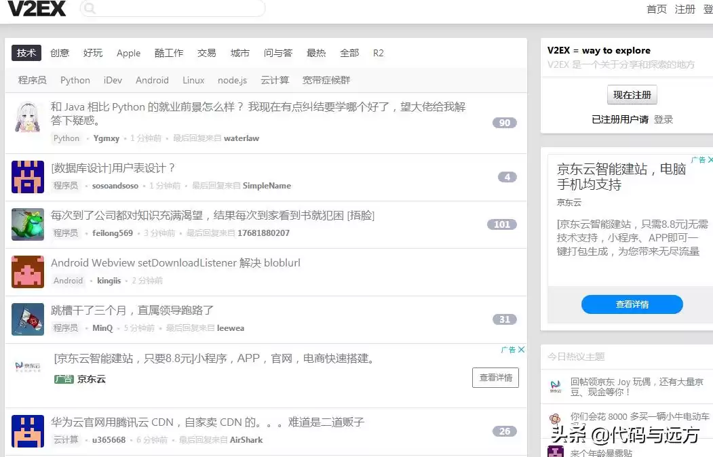Click the avatar beside the 华为云 CDN topic
Screen dimensions: 713x457
pos(27,431)
